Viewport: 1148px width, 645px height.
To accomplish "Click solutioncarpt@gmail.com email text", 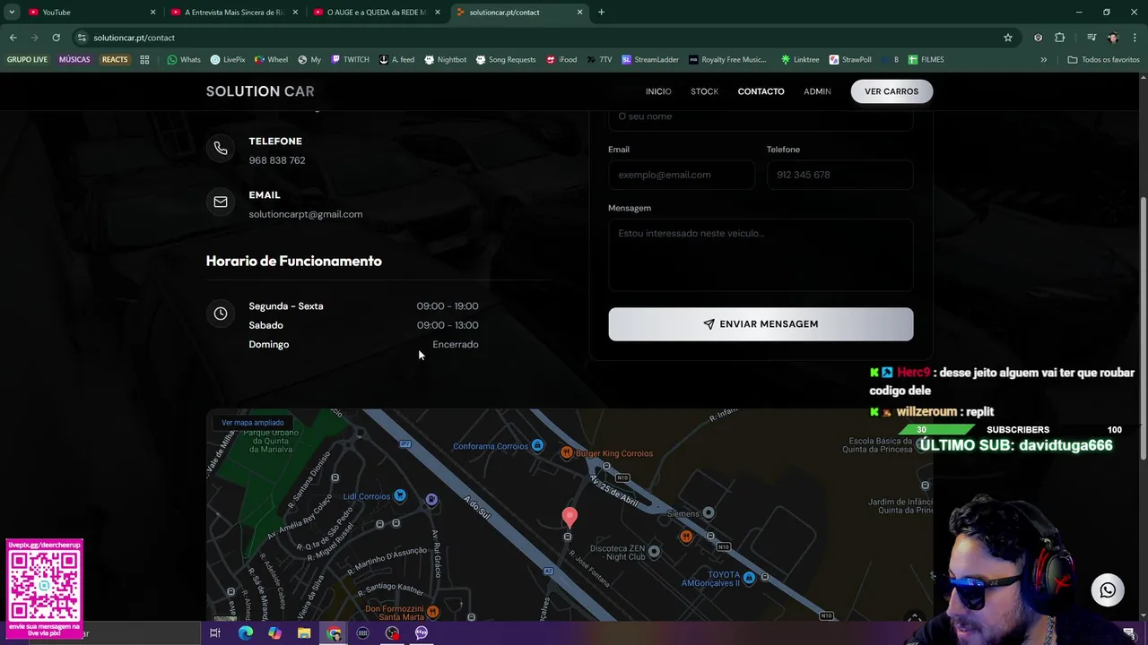I will pos(306,214).
